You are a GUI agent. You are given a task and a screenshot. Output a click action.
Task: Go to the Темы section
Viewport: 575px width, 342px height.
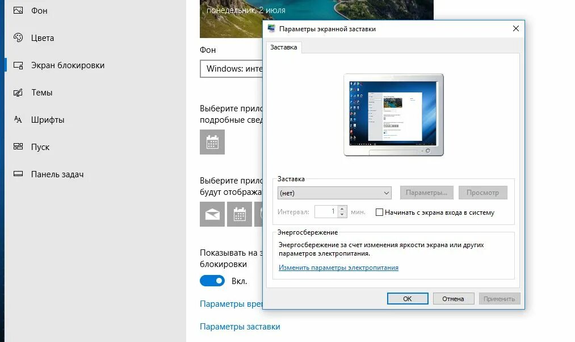point(42,93)
